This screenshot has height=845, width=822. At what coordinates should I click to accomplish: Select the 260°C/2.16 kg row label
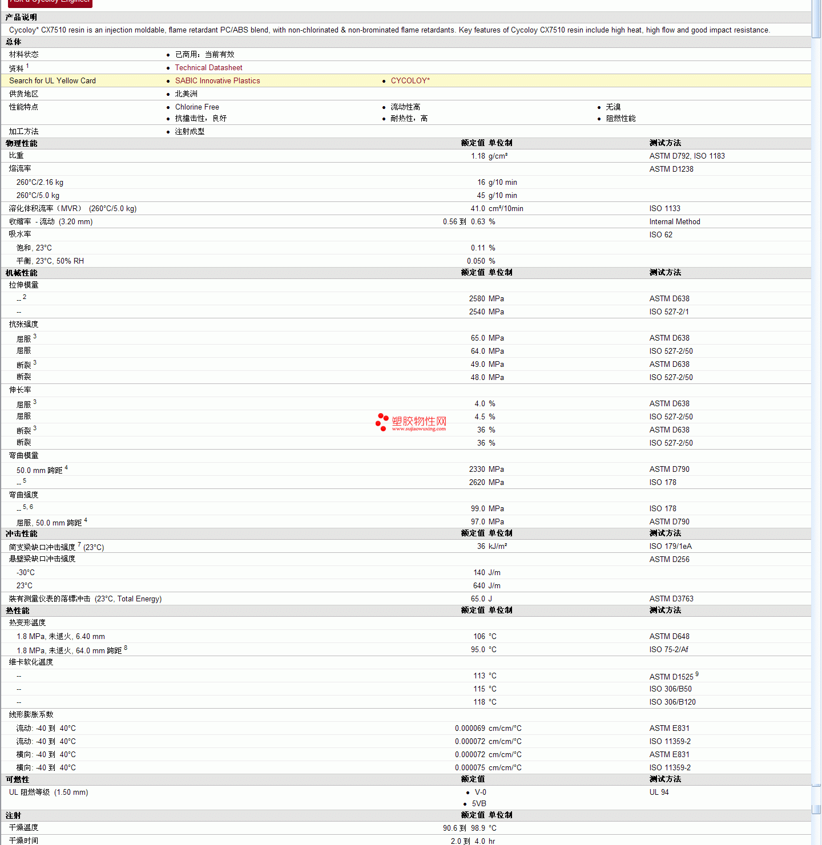point(40,182)
